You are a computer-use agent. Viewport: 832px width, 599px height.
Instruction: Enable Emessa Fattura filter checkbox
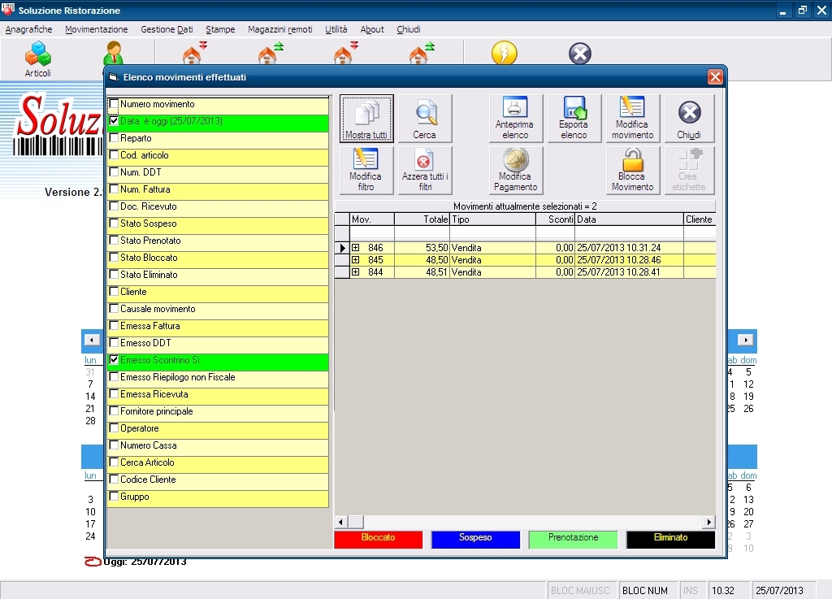[114, 326]
